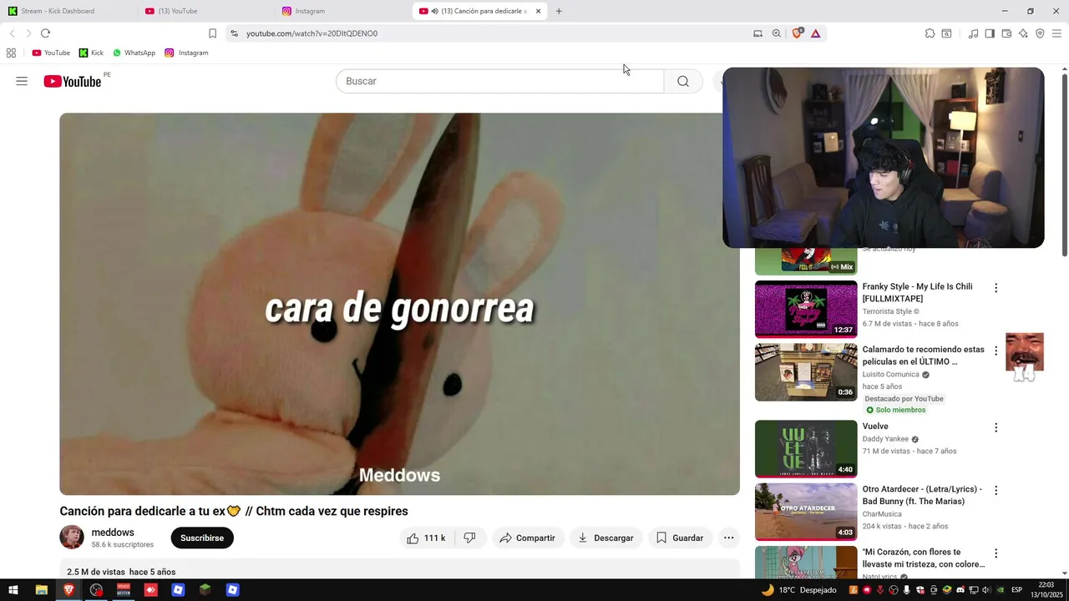
Task: View site information icon beside URL
Action: [235, 33]
